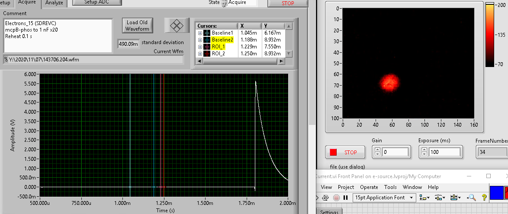This screenshot has height=214, width=508.
Task: Select Baseline1 X value 1.045m
Action: [250, 33]
